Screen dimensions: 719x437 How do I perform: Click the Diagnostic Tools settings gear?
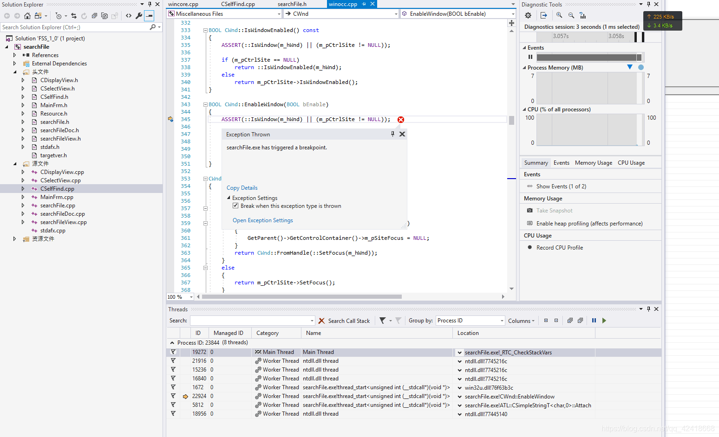(528, 15)
